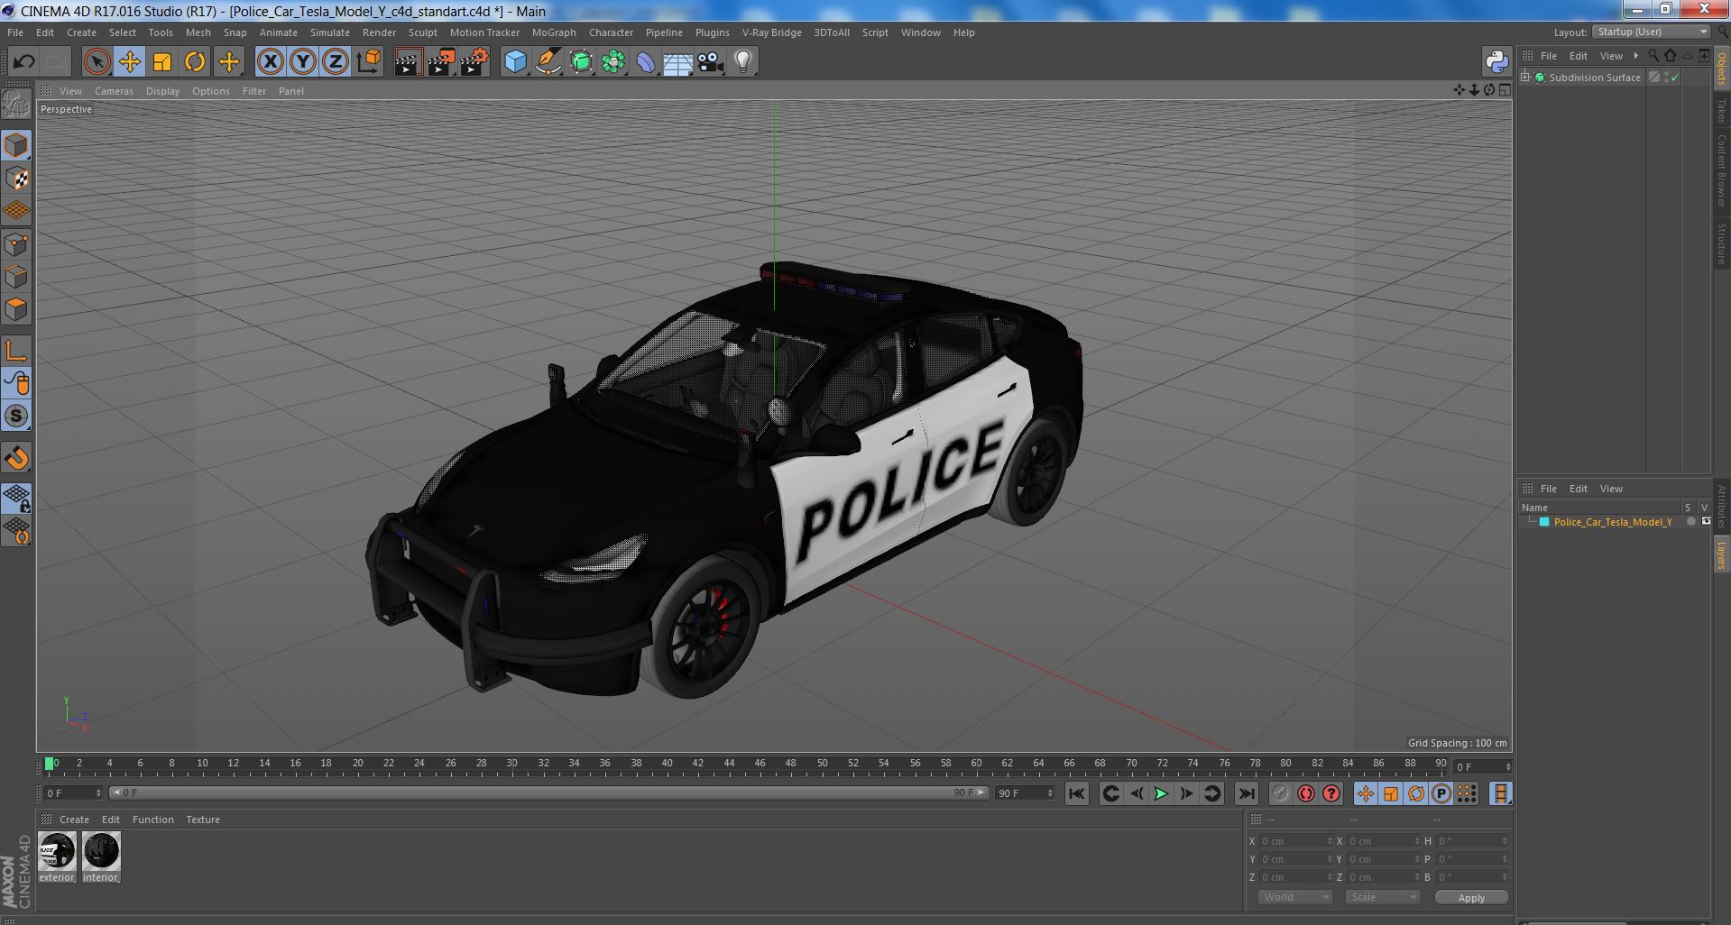This screenshot has width=1731, height=925.
Task: Switch to the Content Browser side tab
Action: (1721, 170)
